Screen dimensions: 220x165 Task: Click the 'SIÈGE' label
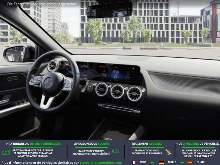tap(143, 162)
